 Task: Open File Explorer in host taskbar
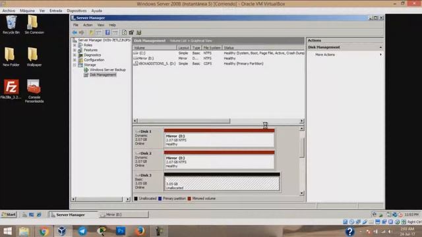[x=24, y=231]
